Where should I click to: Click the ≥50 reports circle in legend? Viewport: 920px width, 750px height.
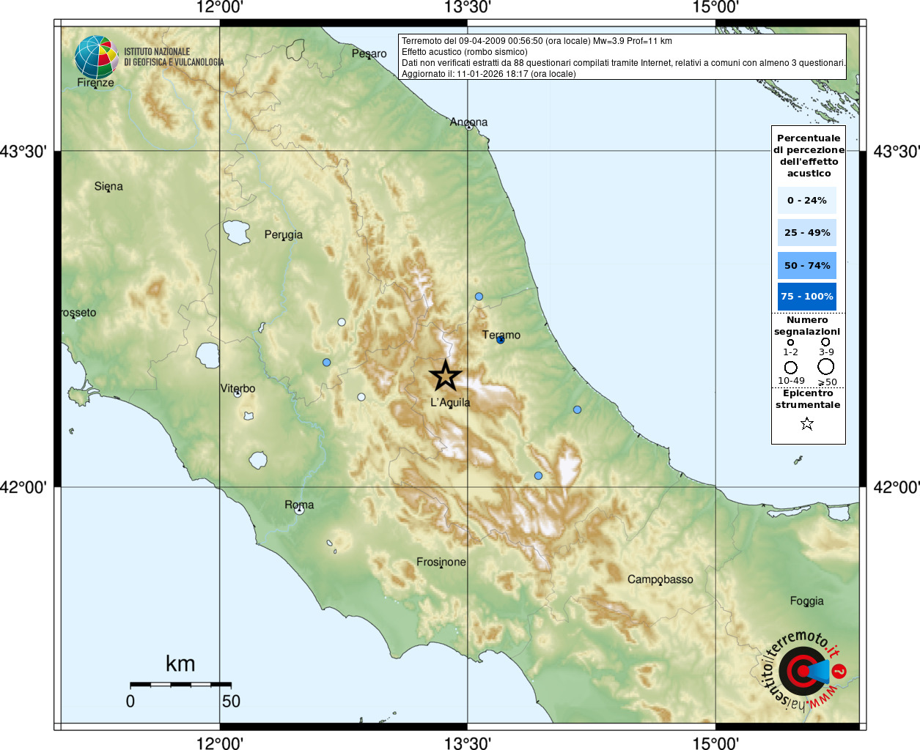(826, 367)
